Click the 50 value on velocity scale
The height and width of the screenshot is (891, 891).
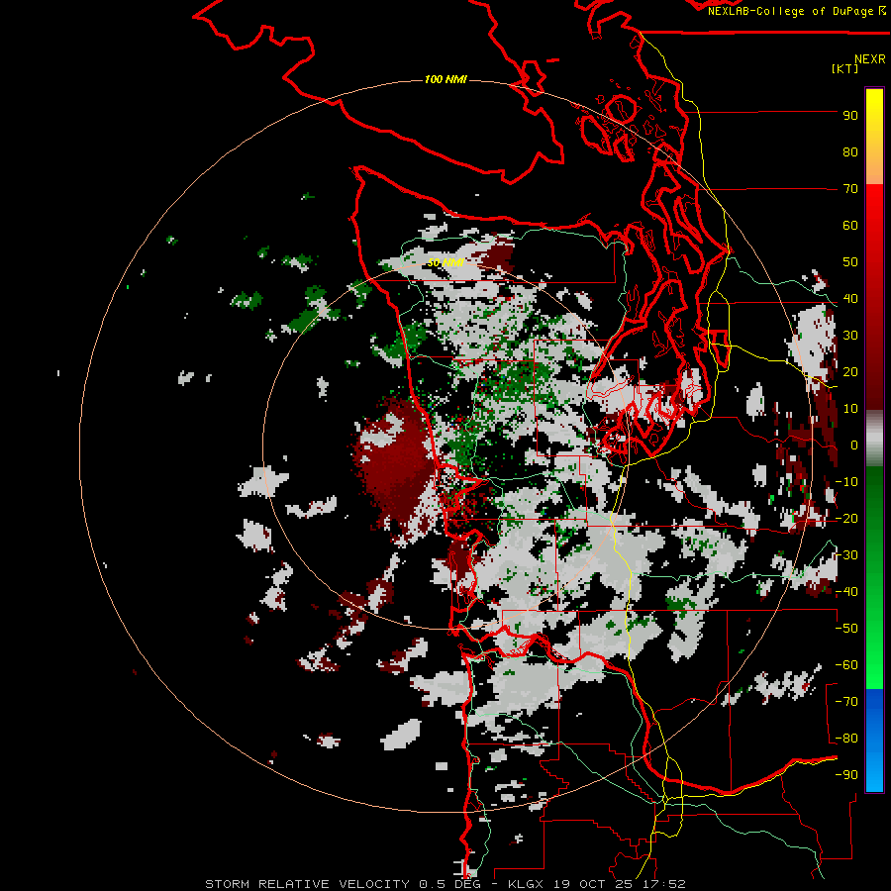(850, 262)
